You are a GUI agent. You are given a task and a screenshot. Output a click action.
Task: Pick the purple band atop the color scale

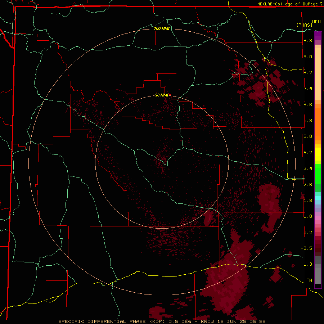click(318, 36)
